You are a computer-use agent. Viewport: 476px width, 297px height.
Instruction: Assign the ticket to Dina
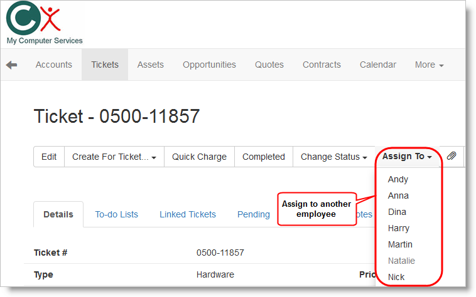coord(398,212)
